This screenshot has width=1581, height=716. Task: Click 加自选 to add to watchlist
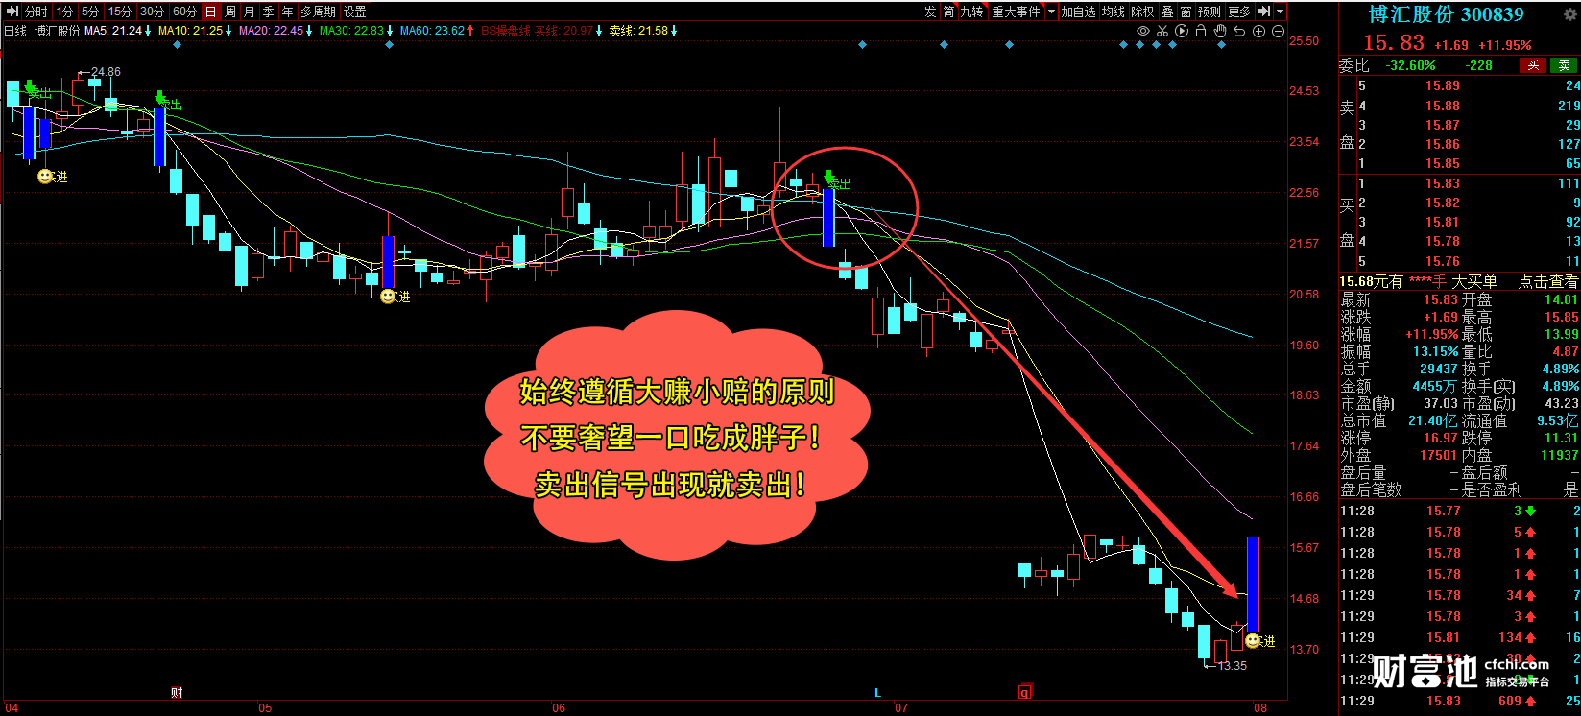coord(1079,12)
